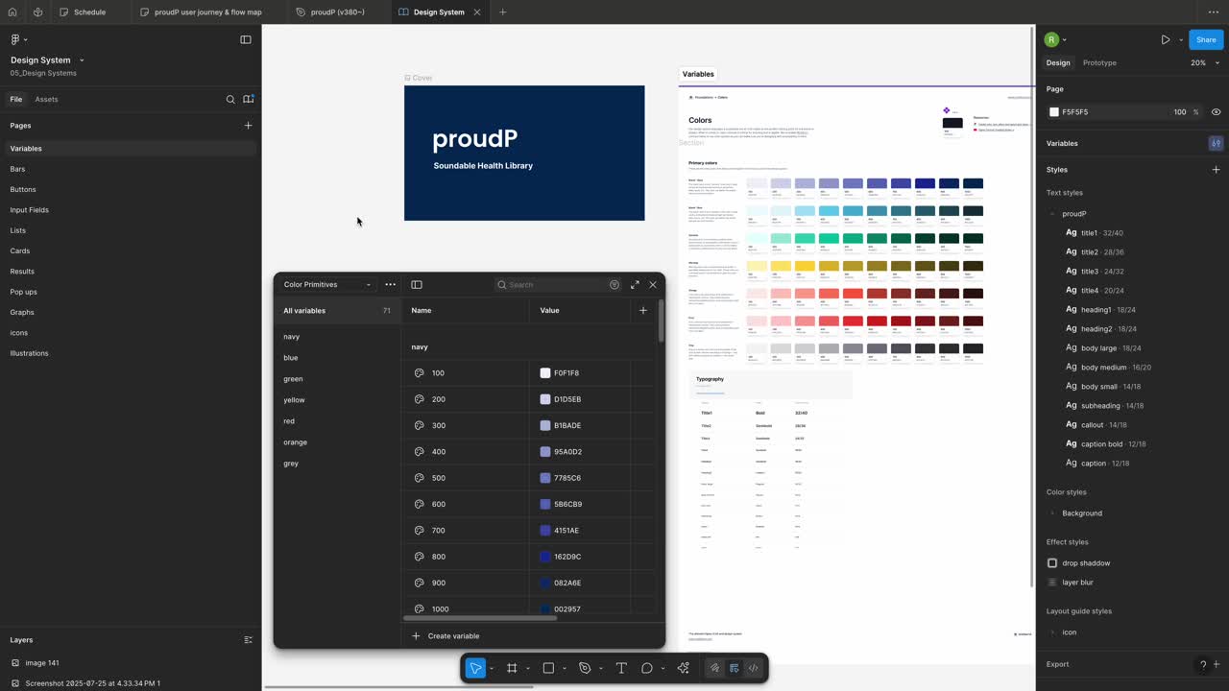
Task: Collapse layers with the Layers panel icon
Action: (x=248, y=640)
